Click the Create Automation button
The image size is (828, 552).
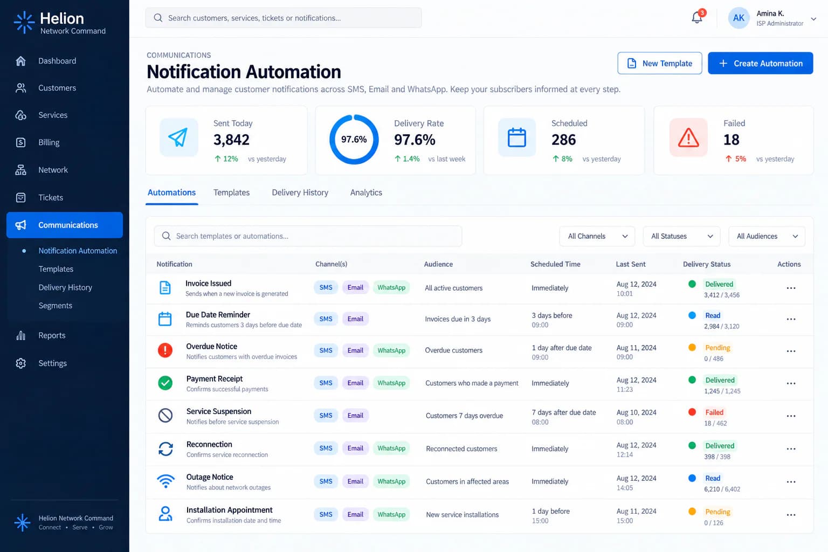click(760, 63)
